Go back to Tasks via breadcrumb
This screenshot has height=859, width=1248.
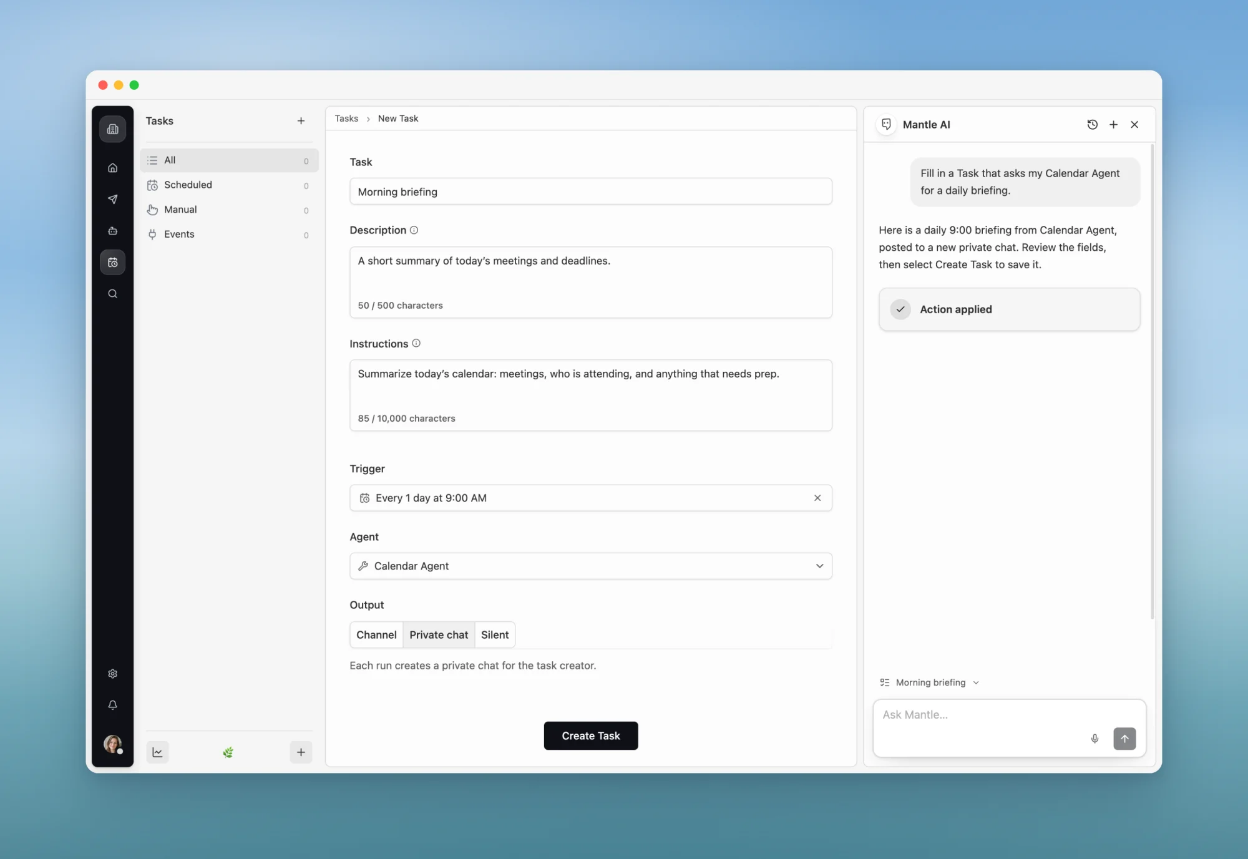(x=346, y=119)
